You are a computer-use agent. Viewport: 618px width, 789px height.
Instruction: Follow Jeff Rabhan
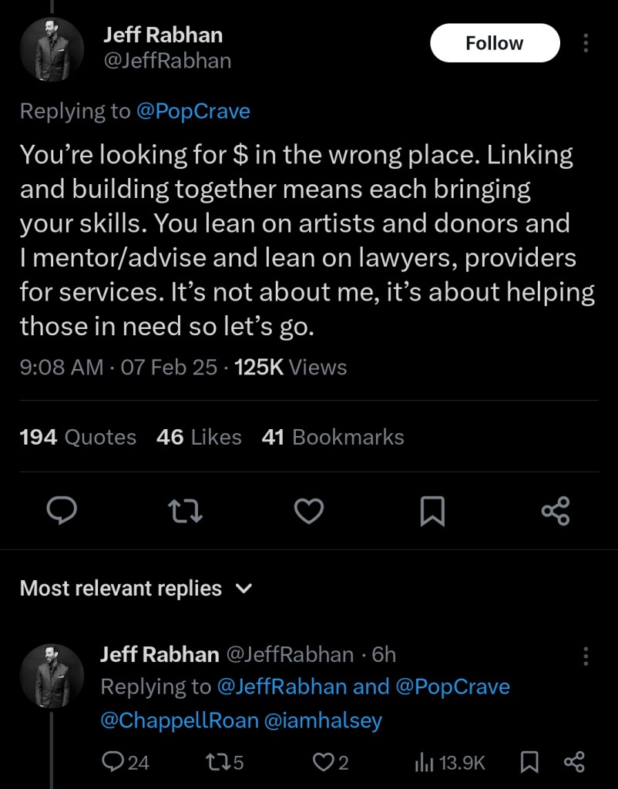[494, 43]
